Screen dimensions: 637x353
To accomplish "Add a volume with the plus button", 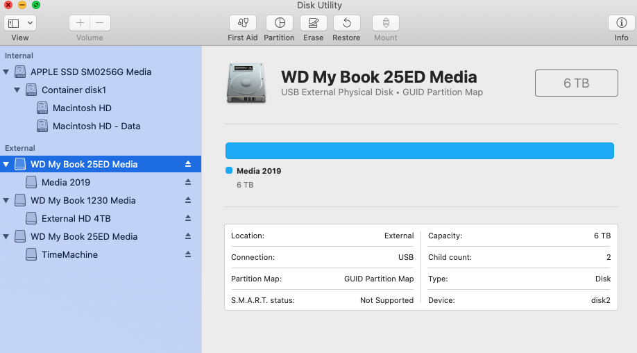I will (80, 23).
